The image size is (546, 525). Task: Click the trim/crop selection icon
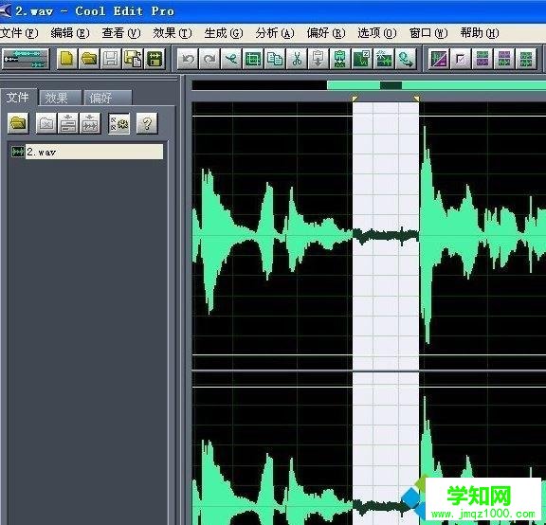click(253, 59)
